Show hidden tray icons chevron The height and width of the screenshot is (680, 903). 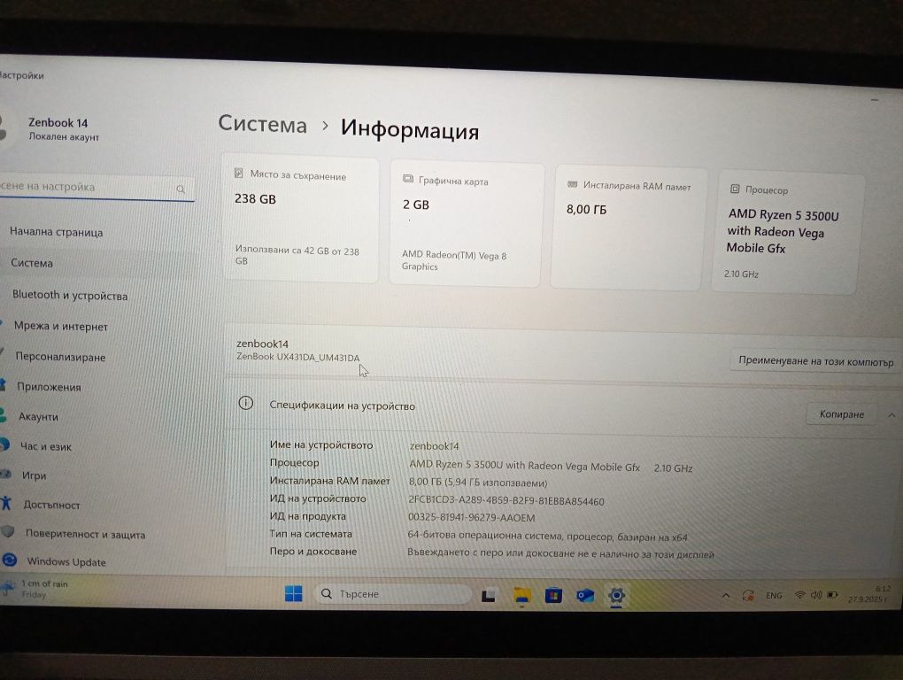tap(726, 595)
